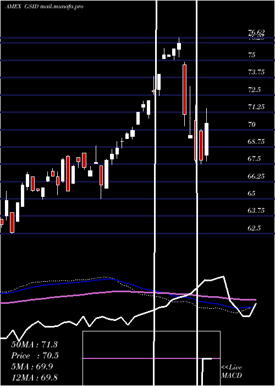Click the tall red candle below 75
This screenshot has height=386, width=275.
tap(184, 89)
